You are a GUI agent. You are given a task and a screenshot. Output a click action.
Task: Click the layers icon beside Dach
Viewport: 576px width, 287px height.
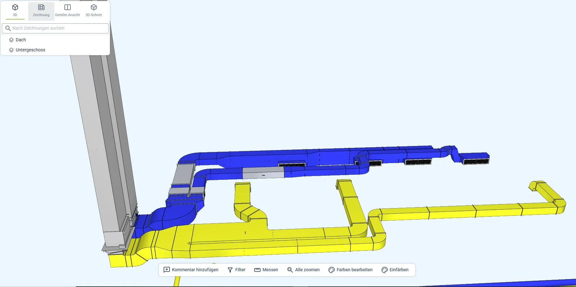(11, 40)
